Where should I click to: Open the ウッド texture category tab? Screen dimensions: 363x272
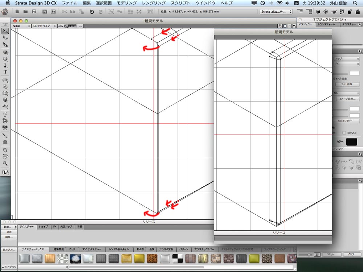(x=72, y=250)
